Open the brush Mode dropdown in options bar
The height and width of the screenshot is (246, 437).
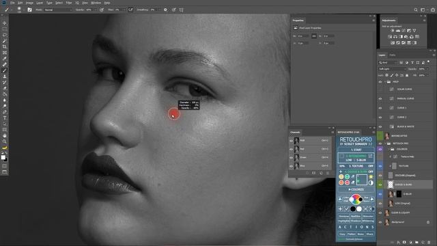click(58, 10)
